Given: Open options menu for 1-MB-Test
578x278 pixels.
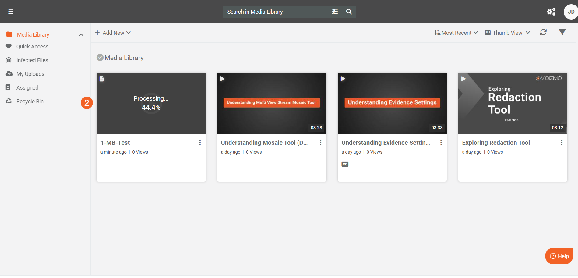Looking at the screenshot, I should [200, 142].
